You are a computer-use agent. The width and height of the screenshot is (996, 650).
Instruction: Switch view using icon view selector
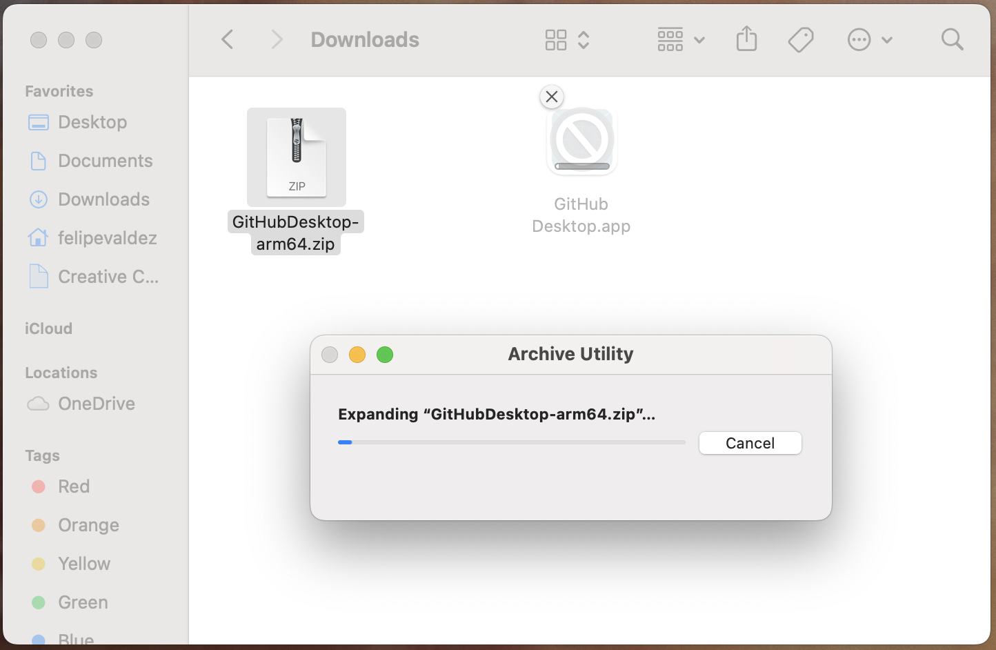tap(566, 39)
